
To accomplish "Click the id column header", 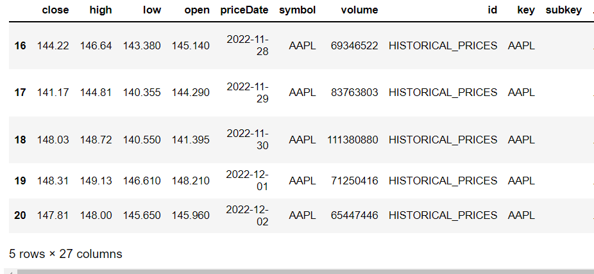I will pyautogui.click(x=492, y=10).
